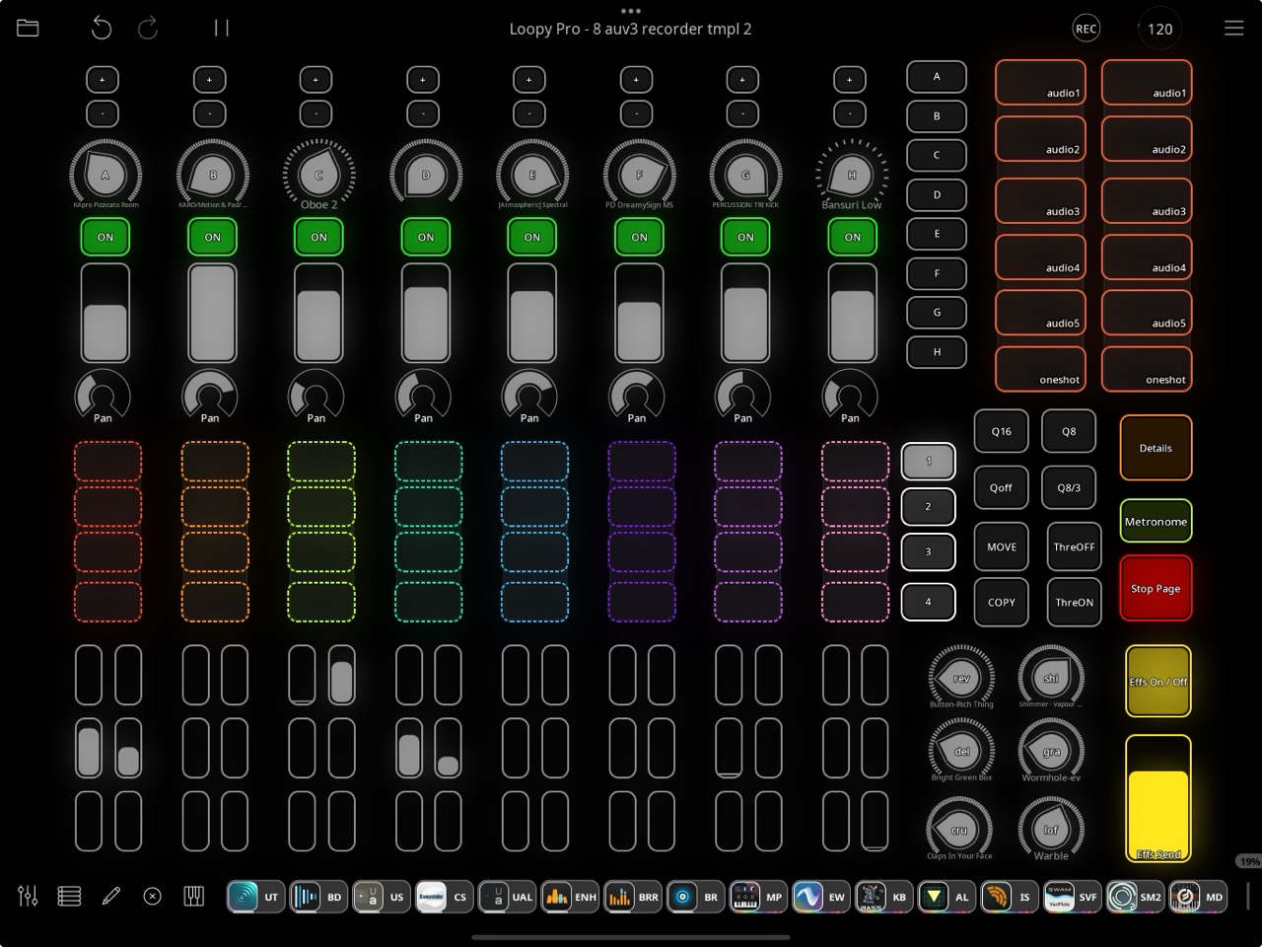Screen dimensions: 1262x947
Task: Open the mixer icon in bottom toolbar
Action: point(28,897)
